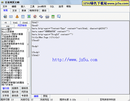Screen dimensions: 130x101
Task: Switch to the 媒体 toolbar tab
Action: tap(44, 11)
